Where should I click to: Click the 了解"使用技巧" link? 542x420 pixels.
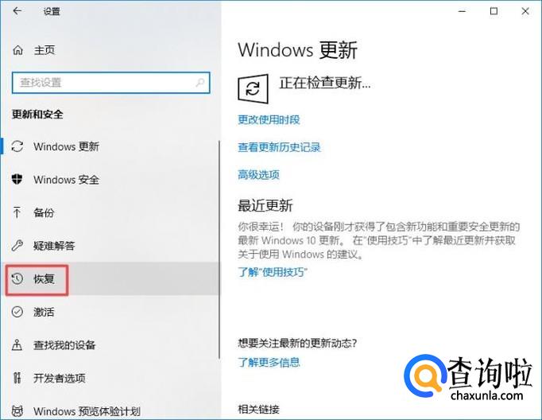click(273, 272)
